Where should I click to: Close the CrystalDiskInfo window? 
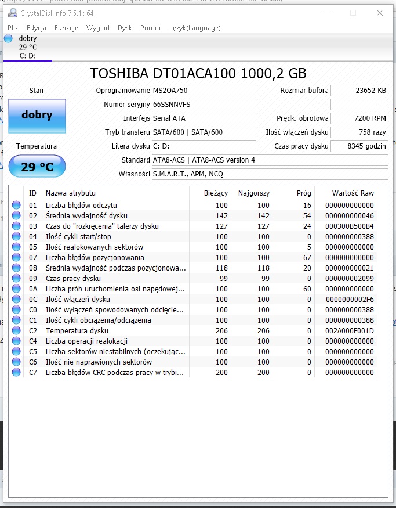(380, 13)
